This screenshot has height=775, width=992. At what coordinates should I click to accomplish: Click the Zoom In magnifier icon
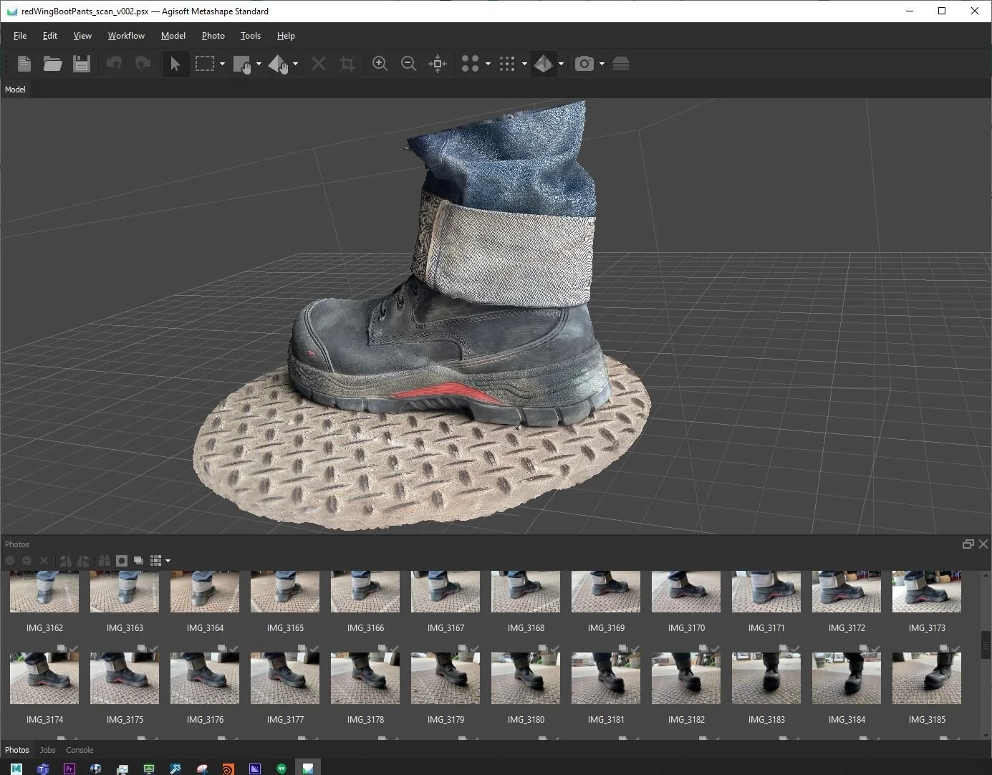[x=380, y=64]
